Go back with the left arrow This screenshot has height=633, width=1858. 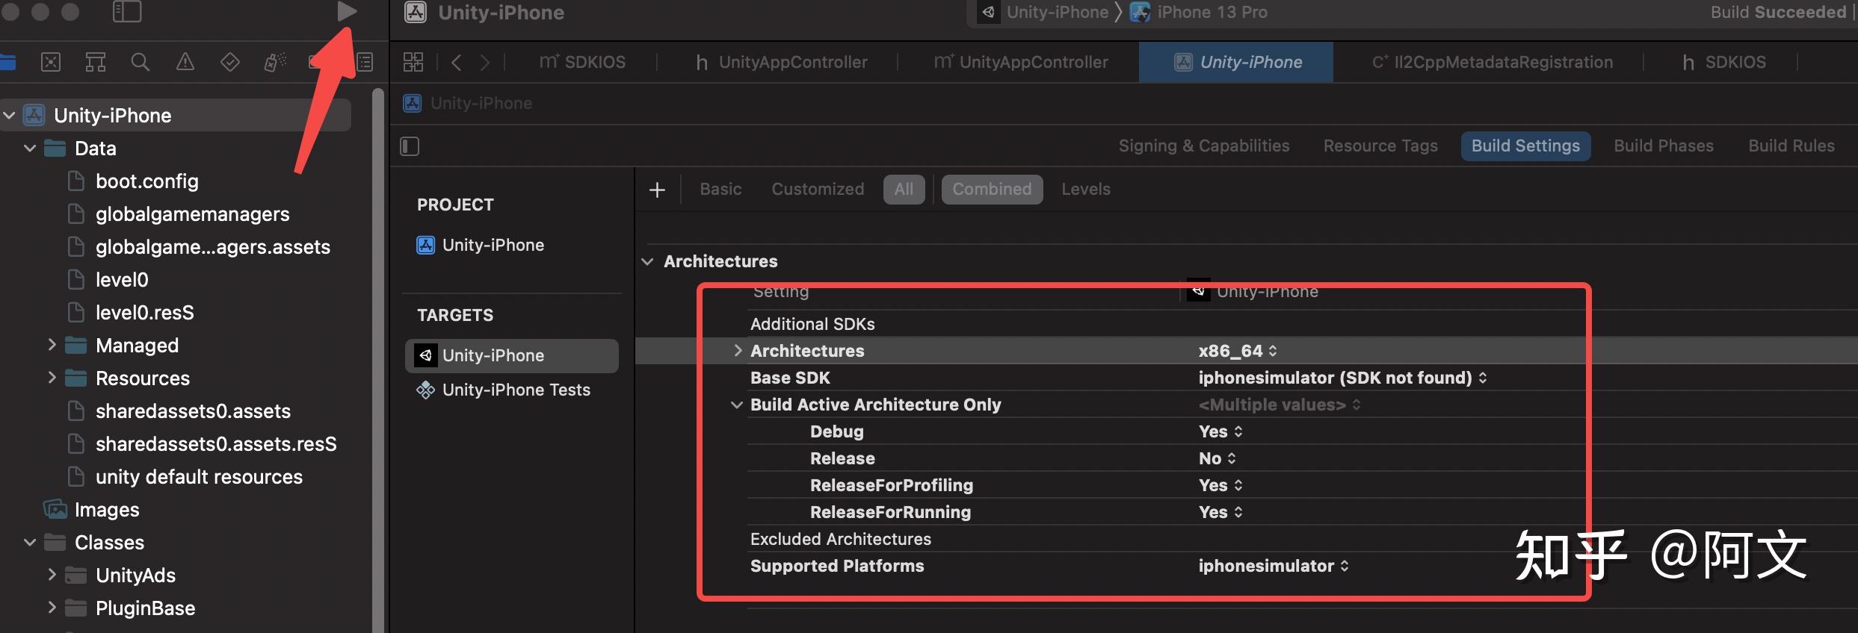click(457, 62)
